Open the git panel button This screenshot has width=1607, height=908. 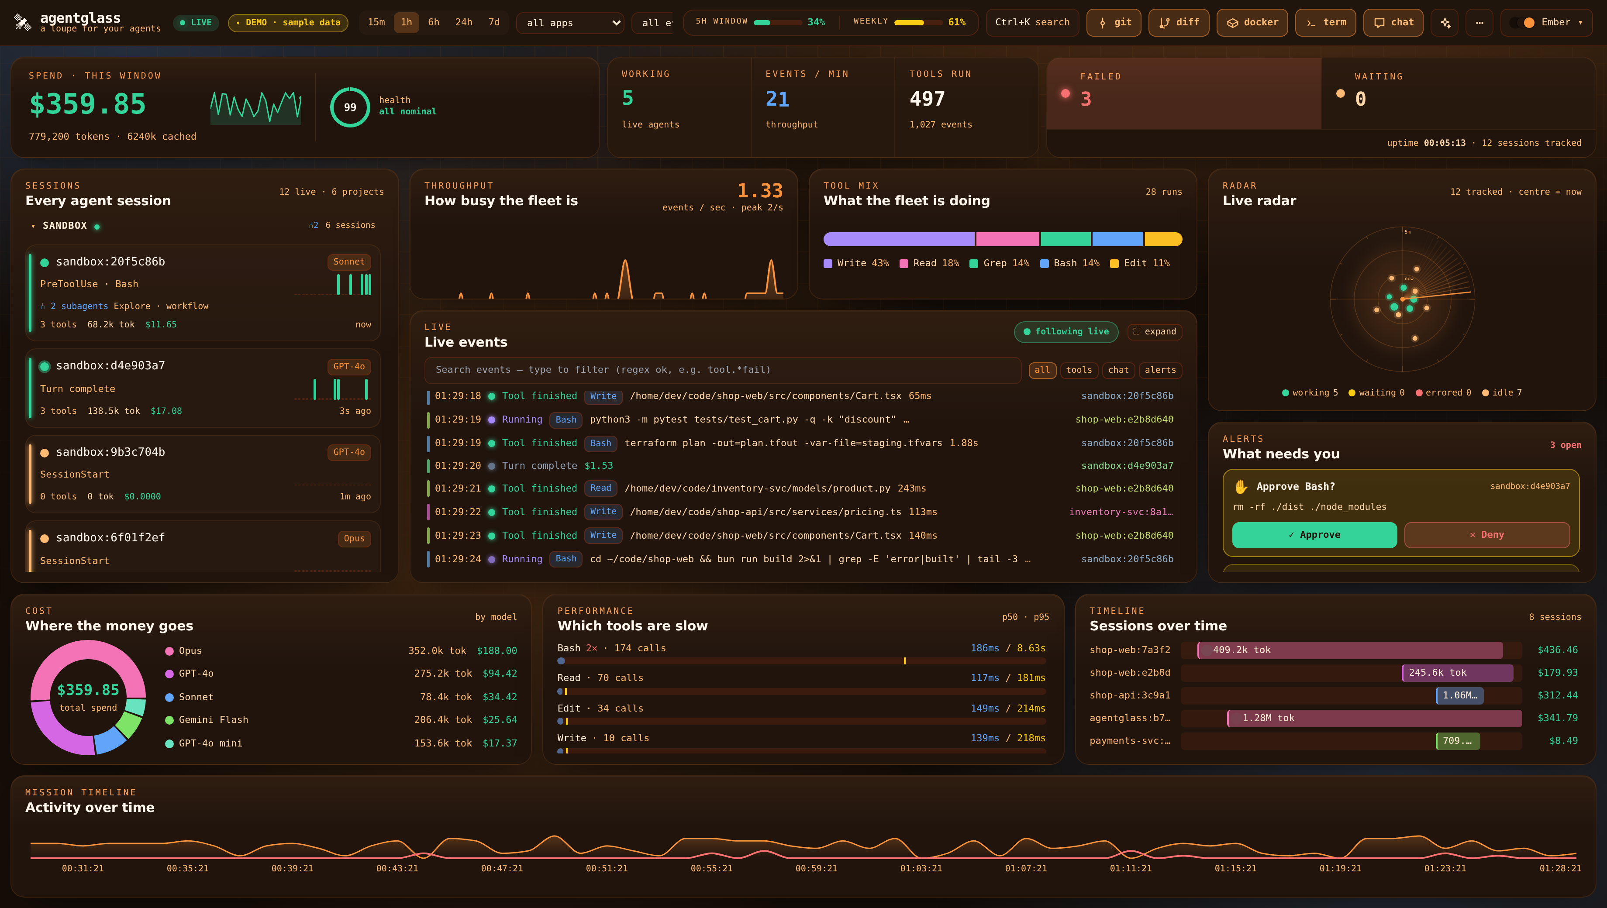[1114, 22]
